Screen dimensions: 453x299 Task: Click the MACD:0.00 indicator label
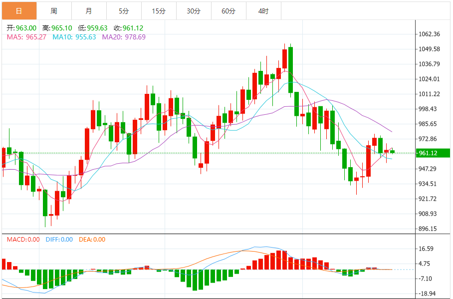coord(23,240)
